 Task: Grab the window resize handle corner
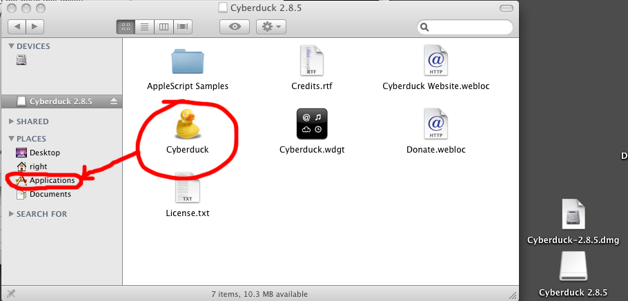coord(513,295)
